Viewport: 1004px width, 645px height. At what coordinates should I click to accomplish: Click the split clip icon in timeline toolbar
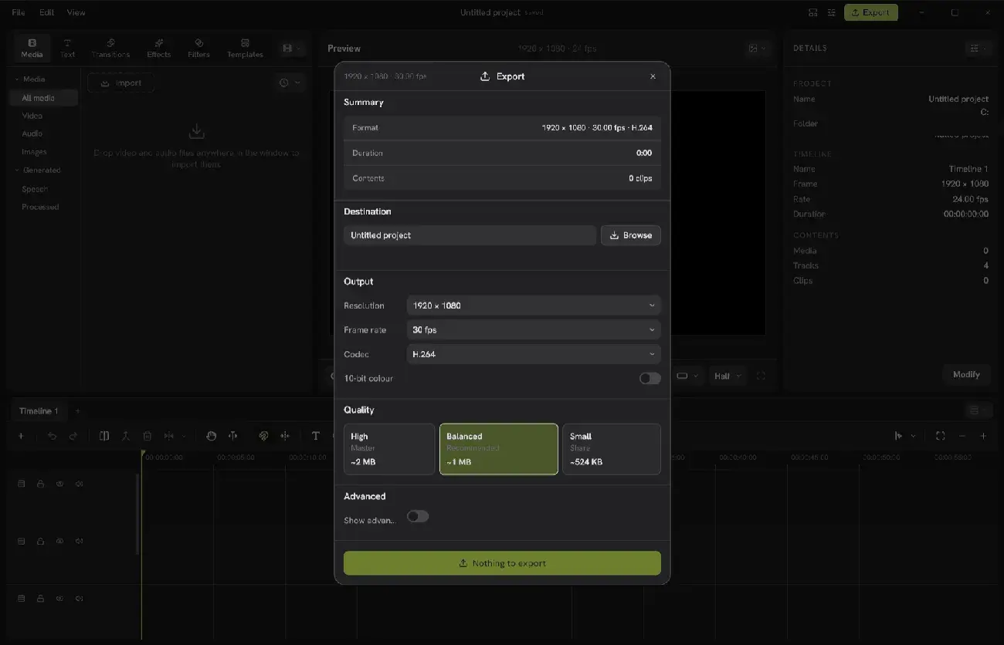click(x=104, y=436)
